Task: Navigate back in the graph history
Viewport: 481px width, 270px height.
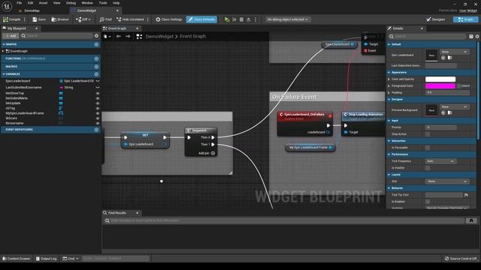Action: tap(119, 37)
